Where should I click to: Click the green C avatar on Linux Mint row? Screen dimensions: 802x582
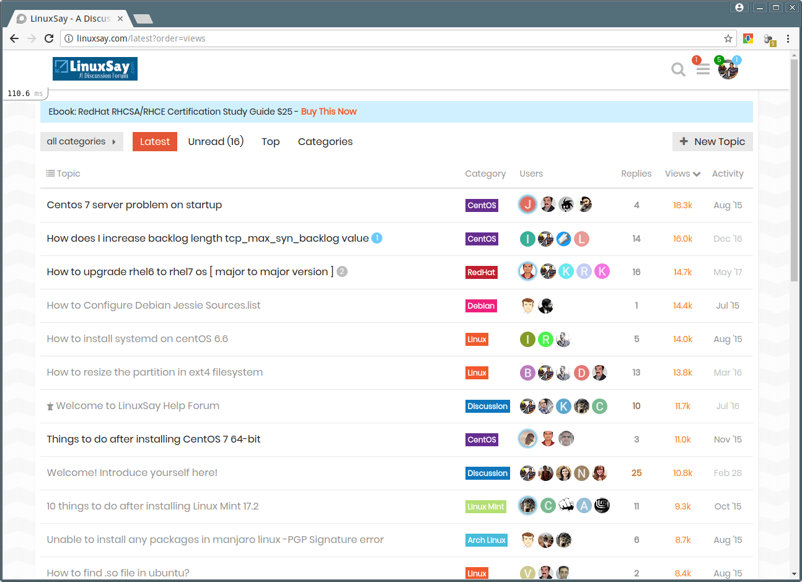coord(548,506)
